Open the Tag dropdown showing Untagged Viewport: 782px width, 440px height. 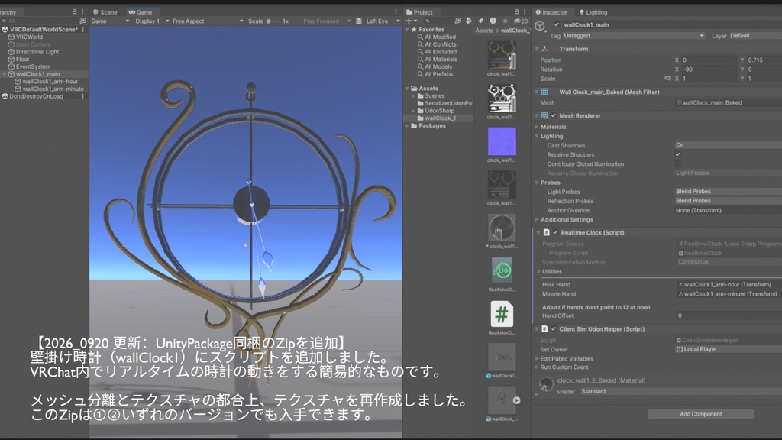click(x=634, y=35)
